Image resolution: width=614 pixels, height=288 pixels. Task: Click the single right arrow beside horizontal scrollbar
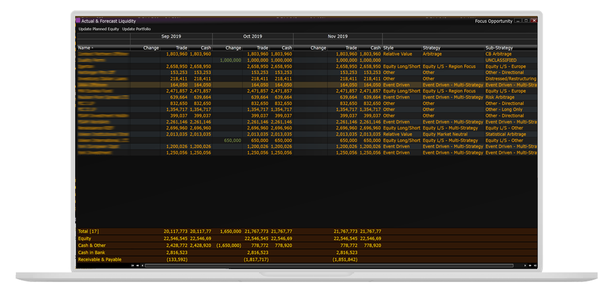pos(525,265)
